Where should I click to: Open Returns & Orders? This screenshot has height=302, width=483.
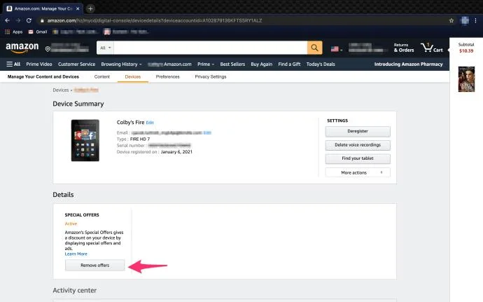click(403, 48)
